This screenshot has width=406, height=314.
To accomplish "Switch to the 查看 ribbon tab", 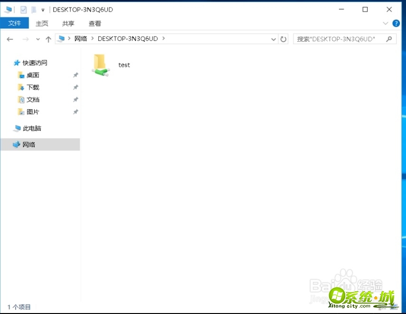I will 95,23.
